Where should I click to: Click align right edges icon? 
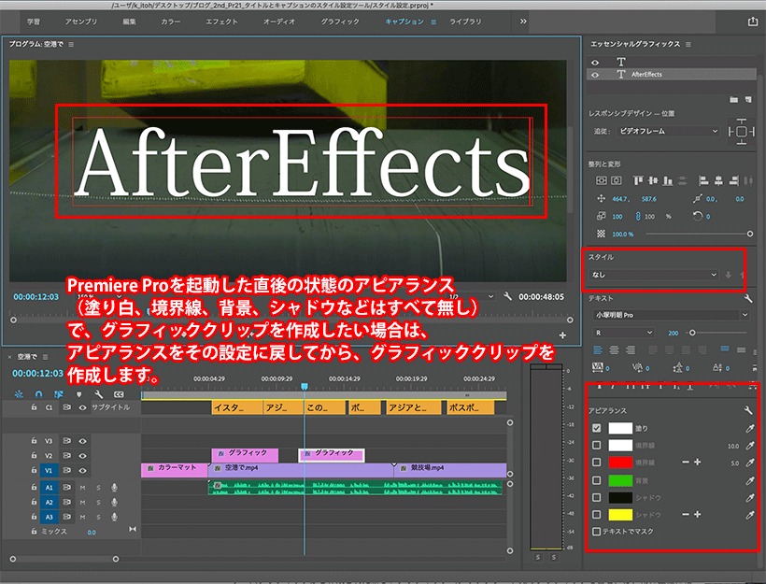(733, 181)
